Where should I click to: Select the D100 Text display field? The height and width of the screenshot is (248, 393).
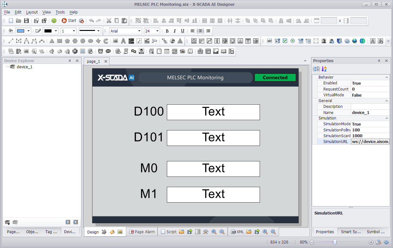click(213, 112)
